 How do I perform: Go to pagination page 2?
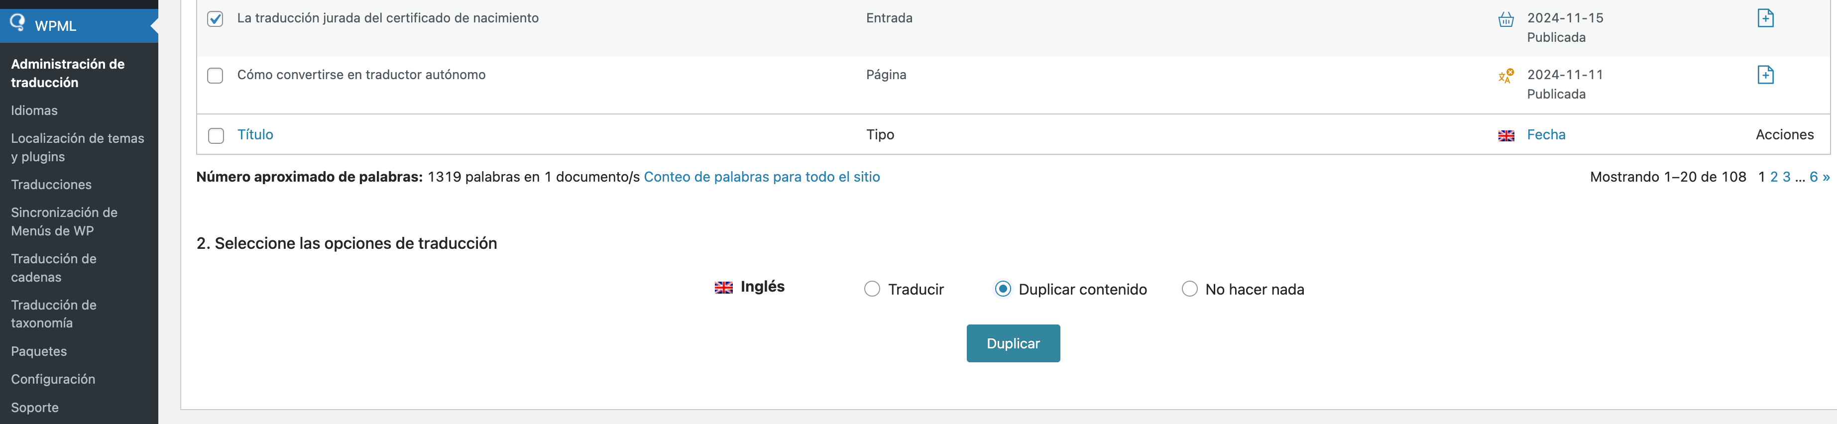pos(1774,177)
